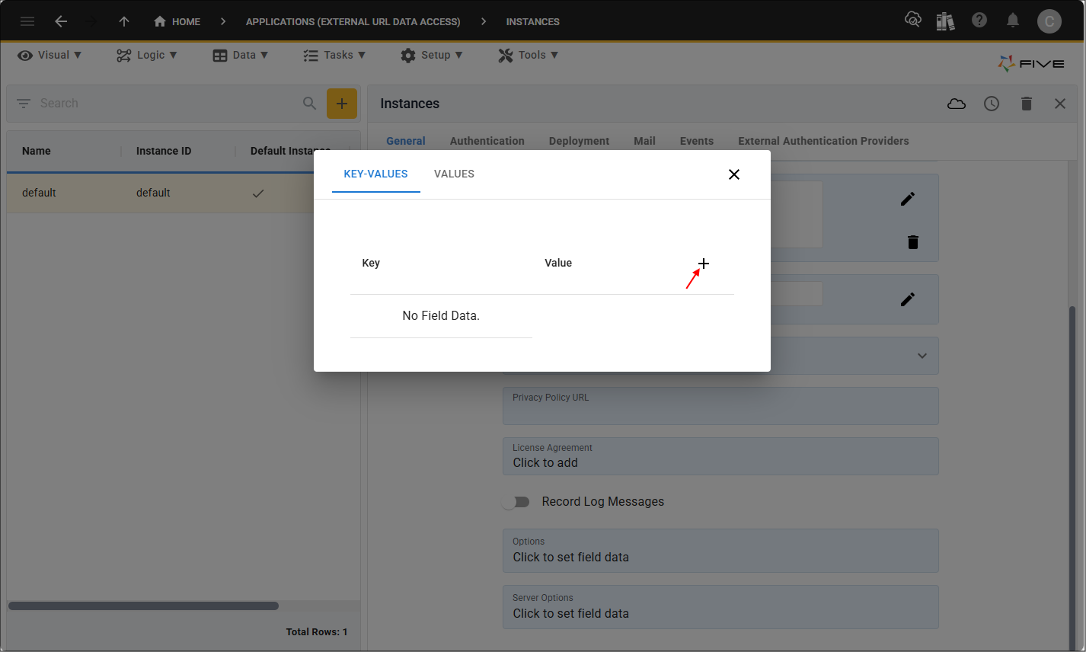Open the chevron dropdown below the image fields
Screen dimensions: 1086x652
pyautogui.click(x=921, y=356)
